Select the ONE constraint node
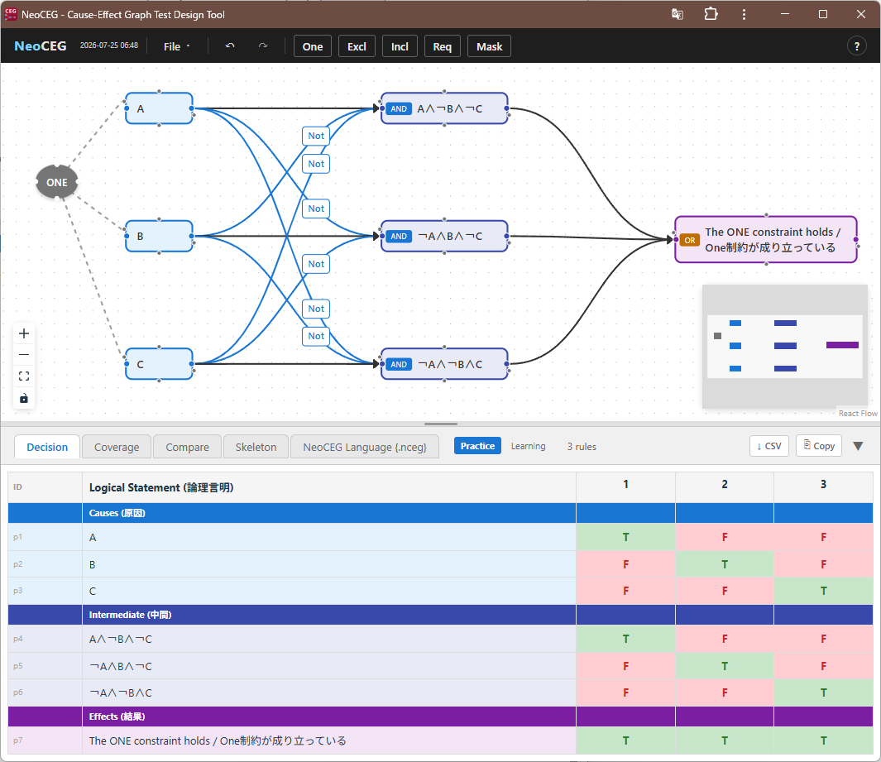This screenshot has height=762, width=881. pyautogui.click(x=57, y=182)
